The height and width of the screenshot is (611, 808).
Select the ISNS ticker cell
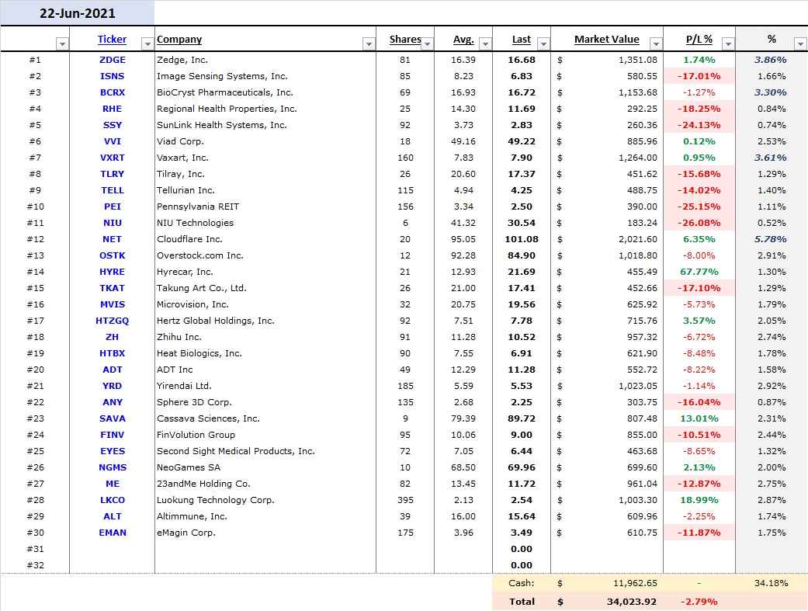(x=113, y=76)
